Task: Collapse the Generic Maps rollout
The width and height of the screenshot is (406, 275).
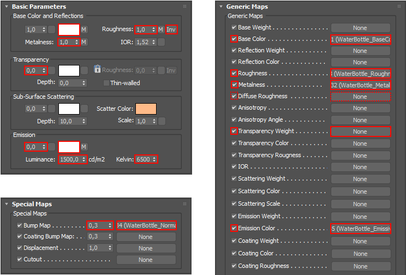Action: tap(221, 7)
